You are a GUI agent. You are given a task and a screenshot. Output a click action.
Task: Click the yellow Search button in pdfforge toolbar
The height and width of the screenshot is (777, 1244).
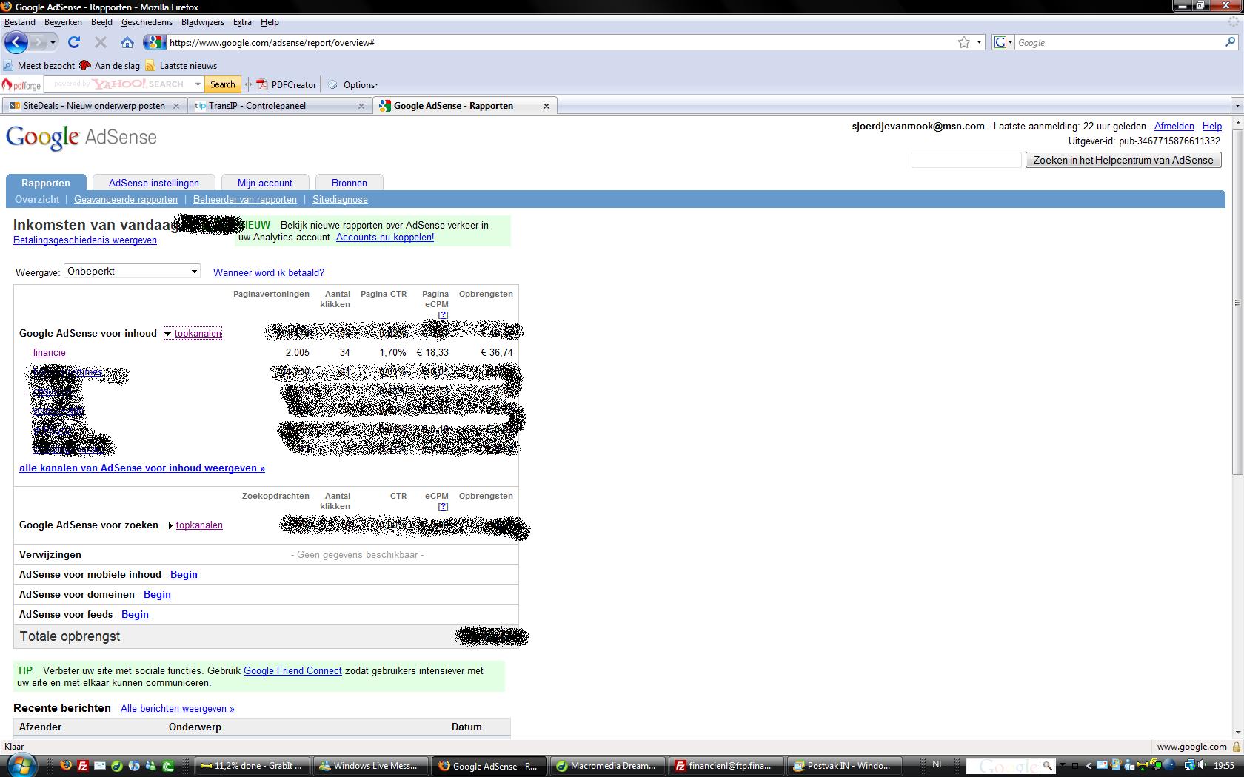click(222, 84)
